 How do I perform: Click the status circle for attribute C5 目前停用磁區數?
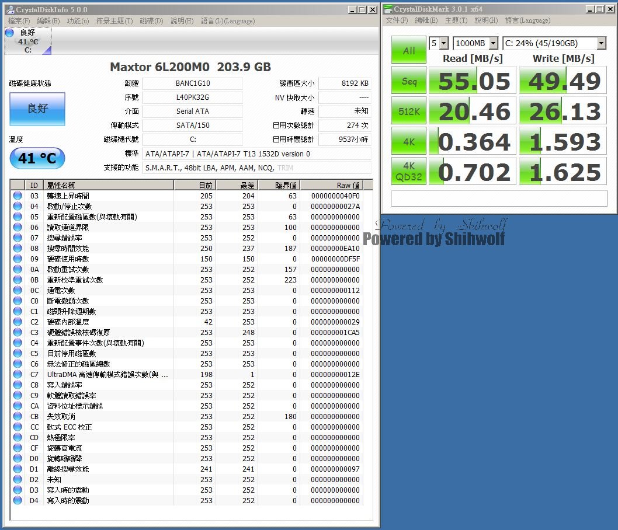click(18, 353)
